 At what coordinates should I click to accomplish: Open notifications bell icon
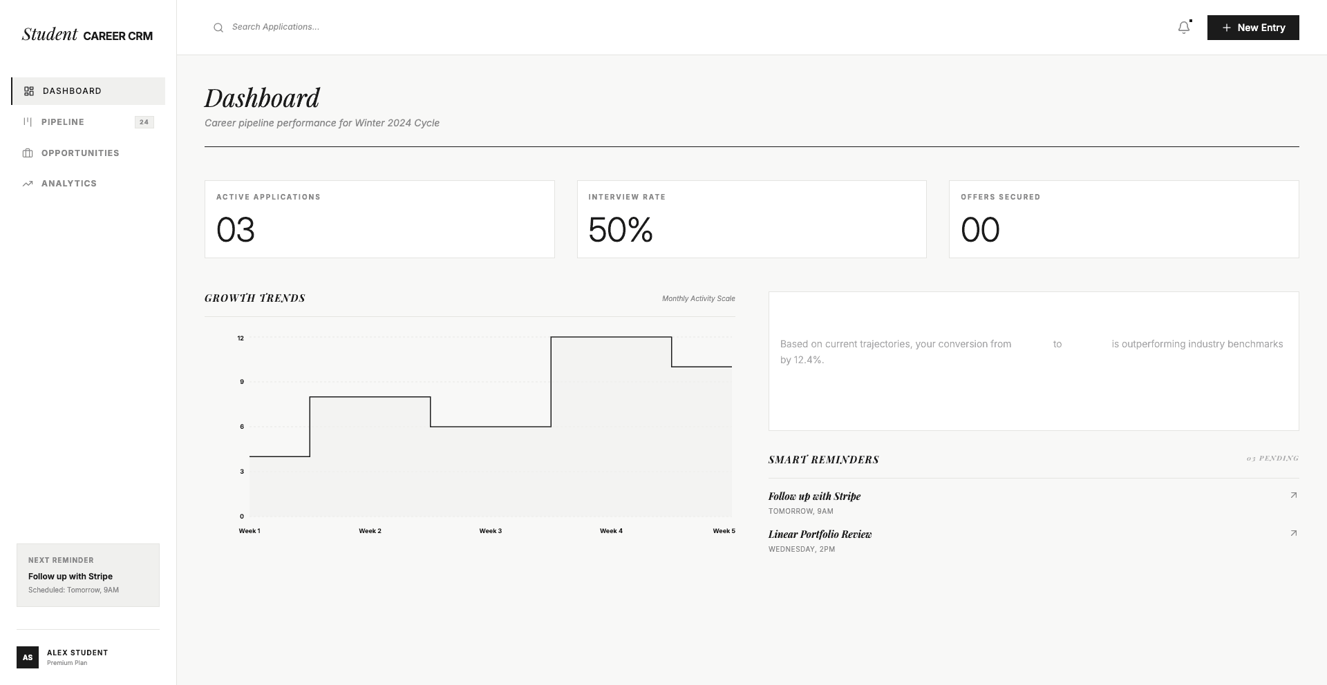[x=1184, y=28]
